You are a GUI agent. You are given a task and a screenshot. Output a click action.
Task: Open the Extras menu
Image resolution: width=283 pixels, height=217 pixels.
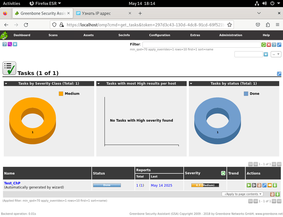coord(195,35)
